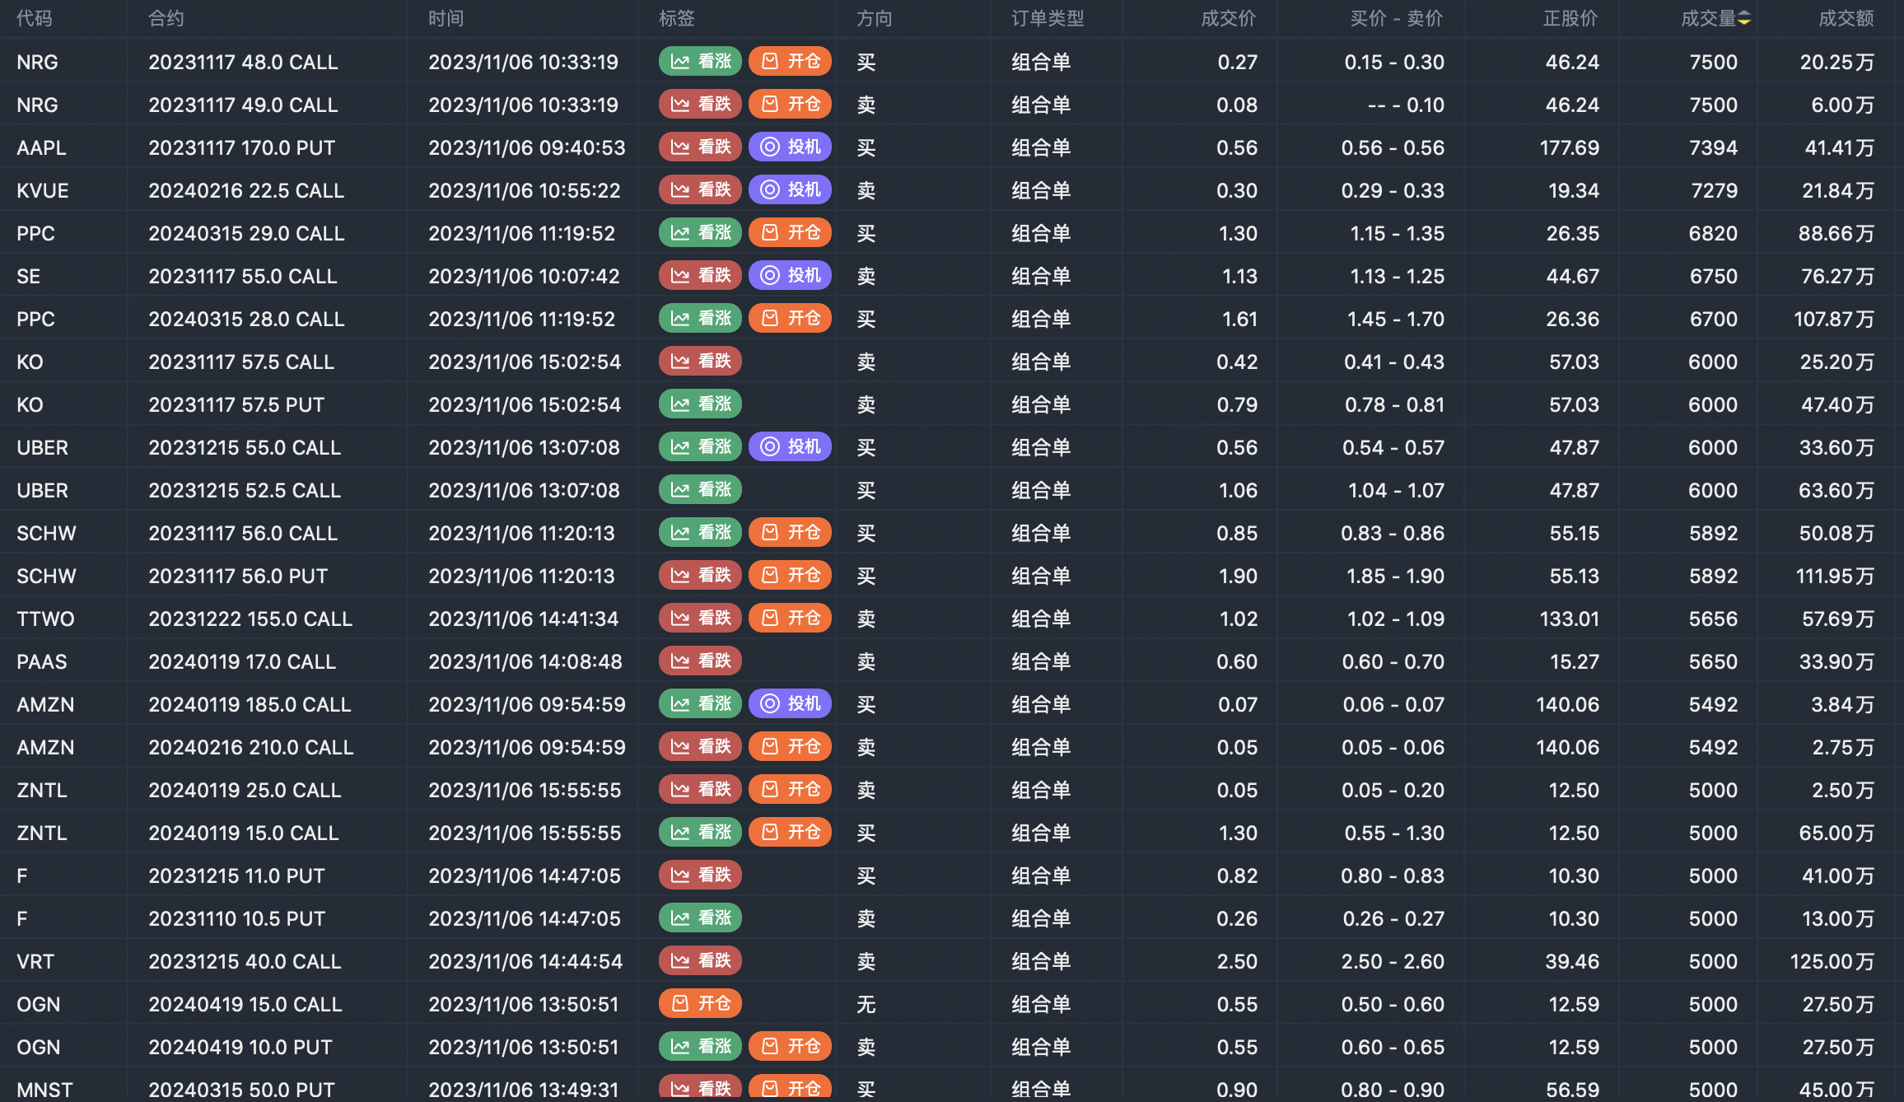Image resolution: width=1904 pixels, height=1102 pixels.
Task: Open contract 20231117 170.0 PUT
Action: pyautogui.click(x=242, y=148)
